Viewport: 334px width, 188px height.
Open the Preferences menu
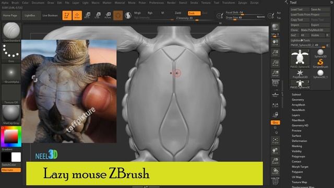[157, 3]
